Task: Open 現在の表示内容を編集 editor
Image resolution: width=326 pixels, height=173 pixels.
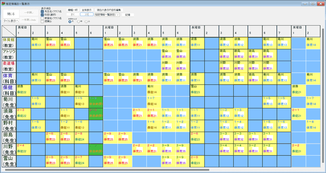Action: (108, 10)
